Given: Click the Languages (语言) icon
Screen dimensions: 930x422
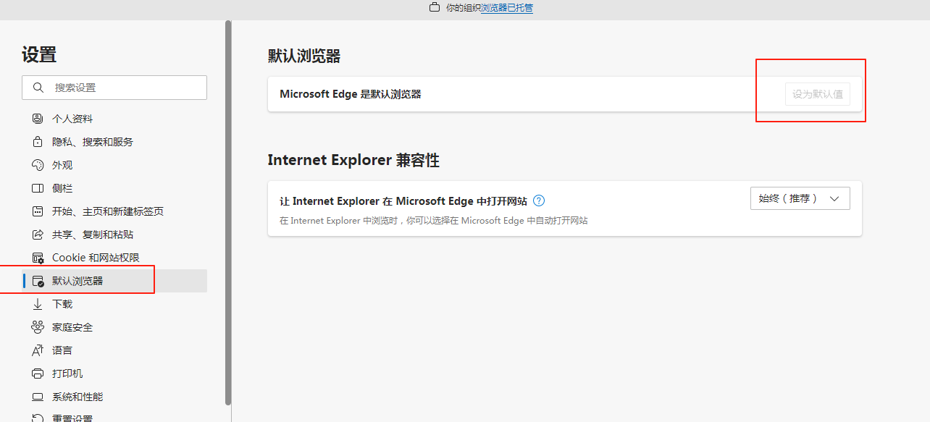Looking at the screenshot, I should click(38, 350).
